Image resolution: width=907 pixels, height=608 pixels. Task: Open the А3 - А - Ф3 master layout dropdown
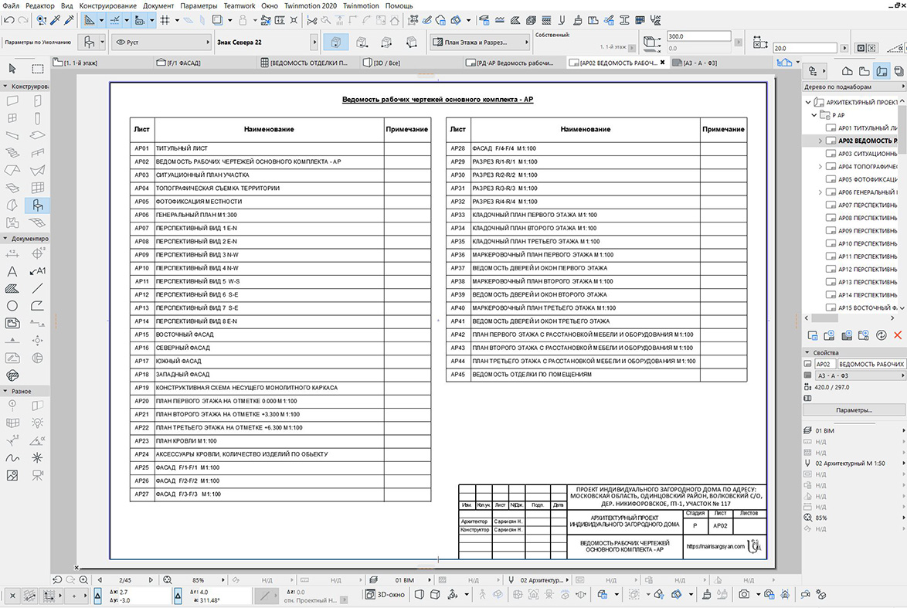tap(860, 375)
